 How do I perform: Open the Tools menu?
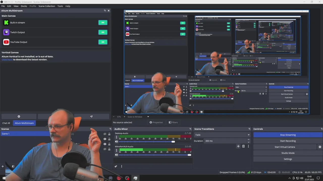pos(60,6)
